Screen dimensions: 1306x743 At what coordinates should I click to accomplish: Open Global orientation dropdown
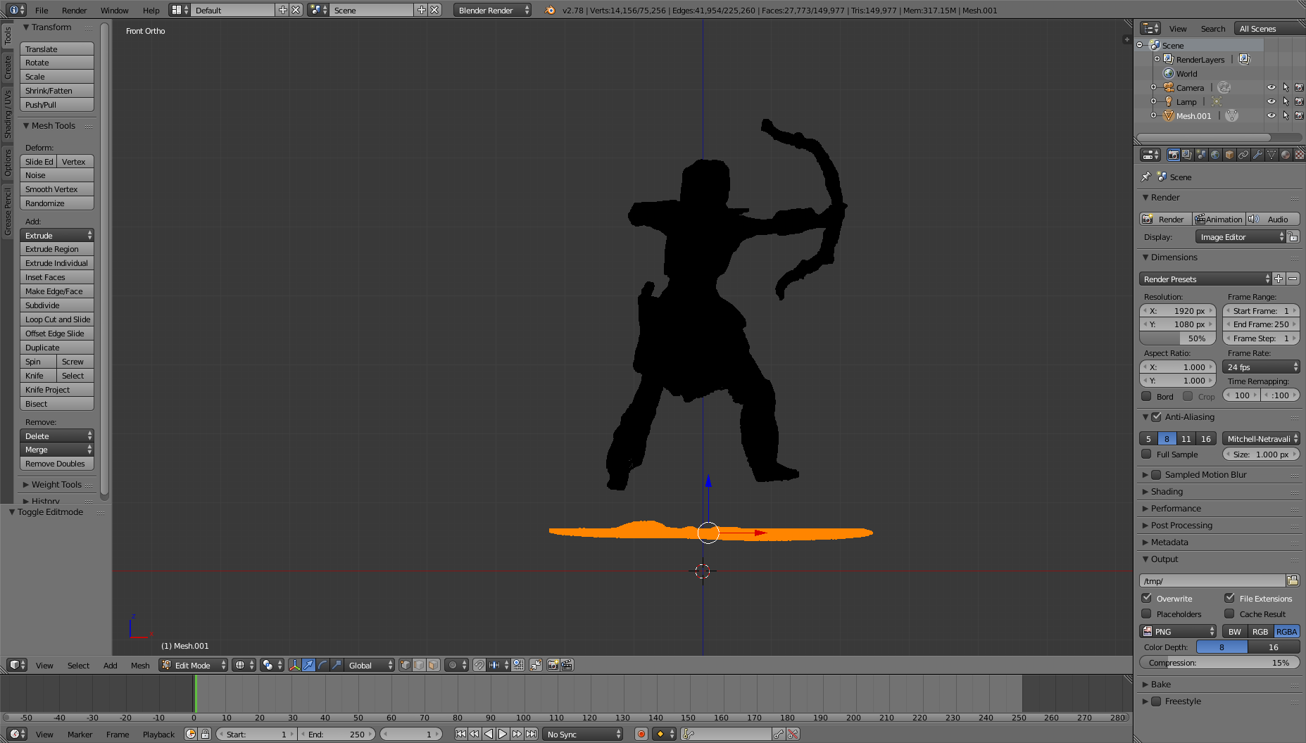(x=370, y=665)
